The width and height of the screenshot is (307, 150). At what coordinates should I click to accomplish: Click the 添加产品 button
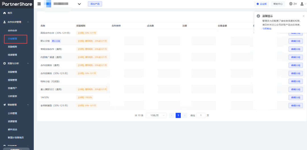pyautogui.click(x=95, y=4)
